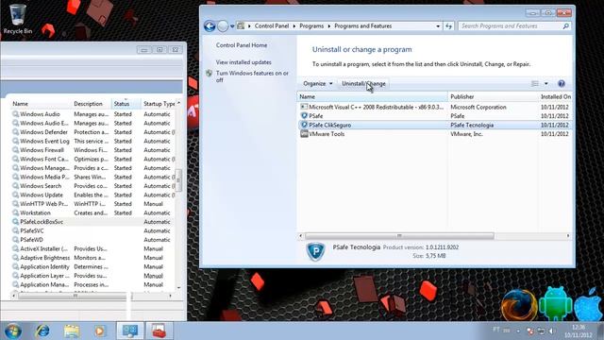Click the Programs breadcrumb
The height and width of the screenshot is (340, 604).
[x=311, y=26]
